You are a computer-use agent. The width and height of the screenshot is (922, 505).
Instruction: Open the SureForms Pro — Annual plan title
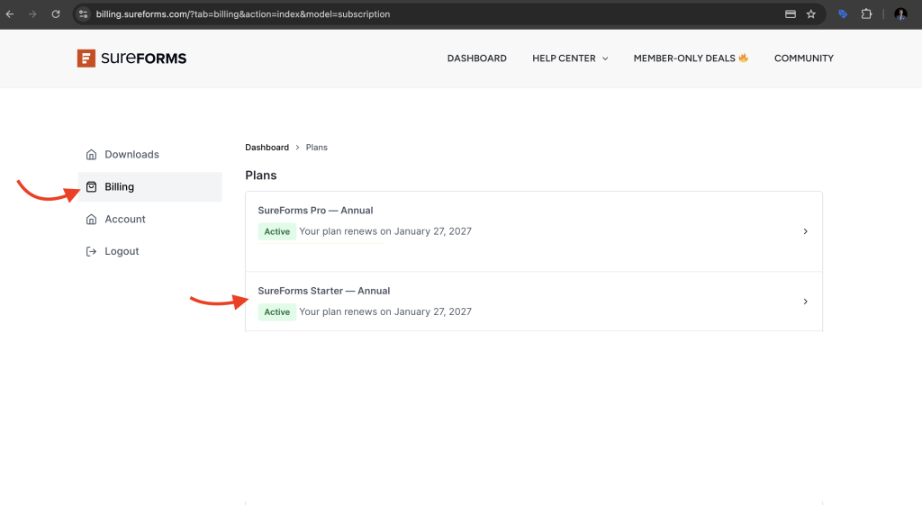tap(315, 211)
